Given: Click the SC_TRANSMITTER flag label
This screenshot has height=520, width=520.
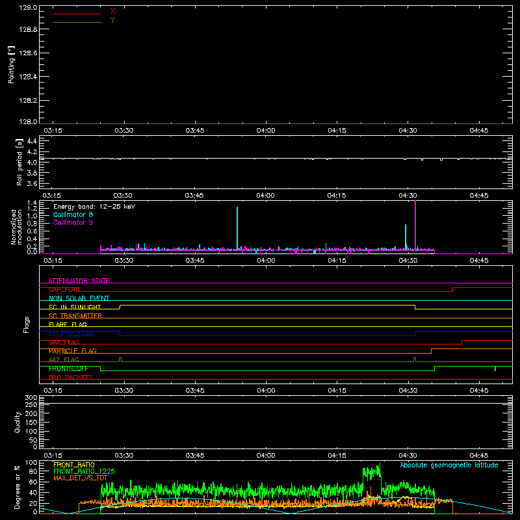Looking at the screenshot, I should pos(75,316).
